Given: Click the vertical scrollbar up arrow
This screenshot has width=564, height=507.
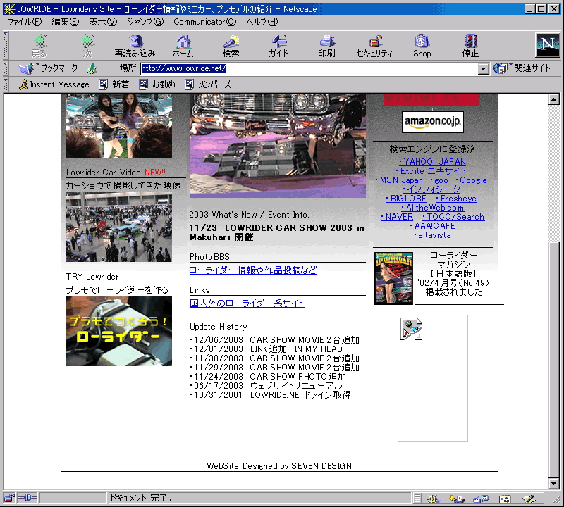Looking at the screenshot, I should coord(554,99).
